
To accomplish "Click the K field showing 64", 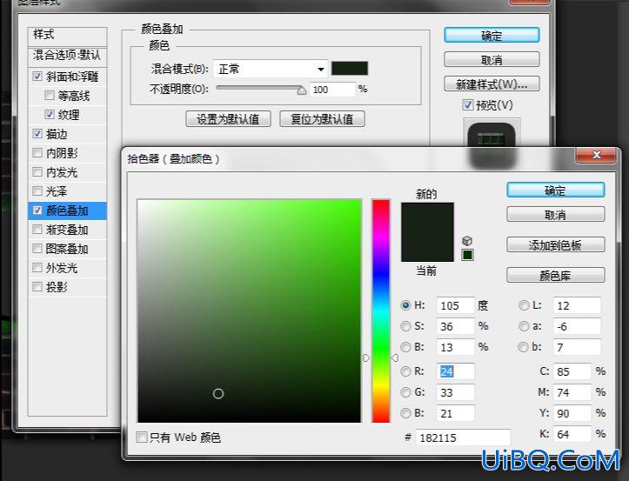I will click(x=572, y=434).
